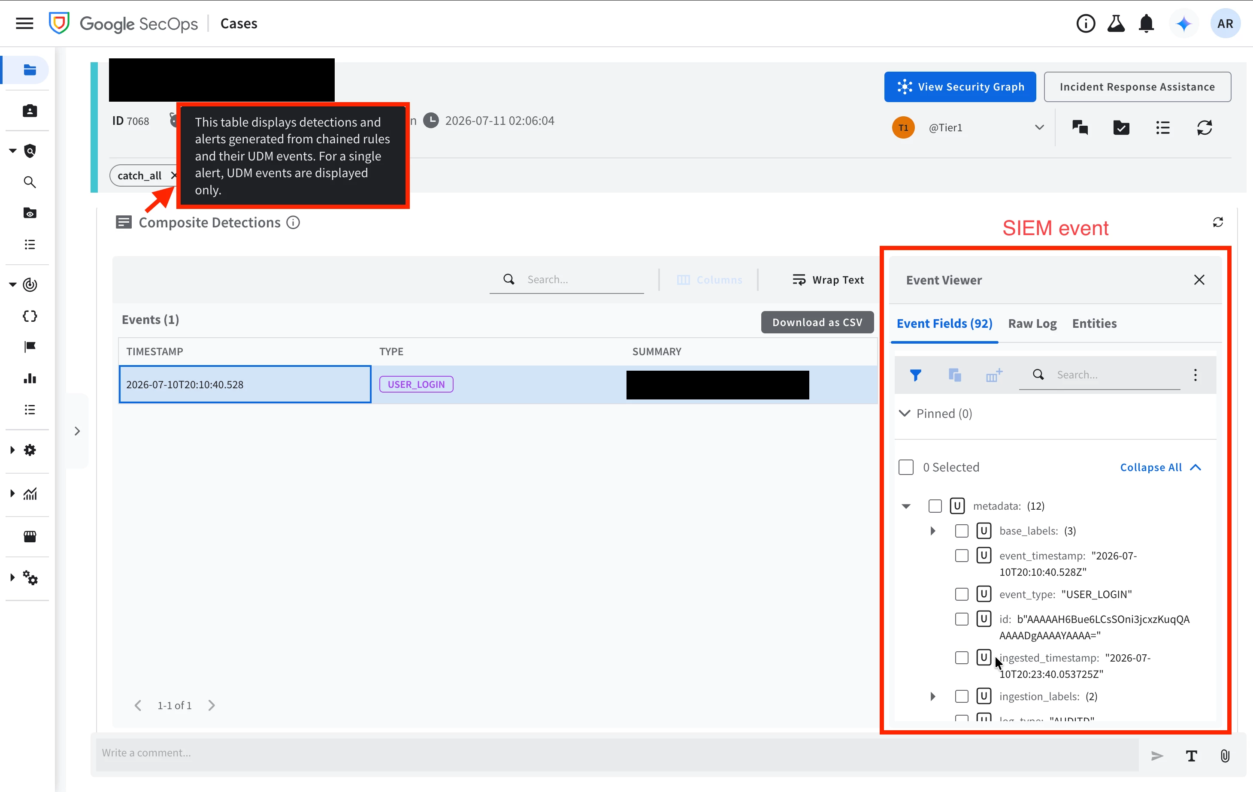Click the events table Search field

(x=567, y=279)
